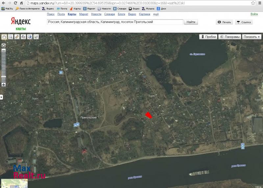Select the hand pan tool
263x188 pixels.
(x=5, y=37)
